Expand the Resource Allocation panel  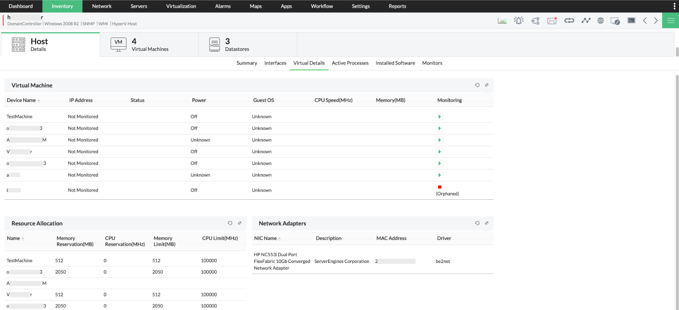click(239, 223)
